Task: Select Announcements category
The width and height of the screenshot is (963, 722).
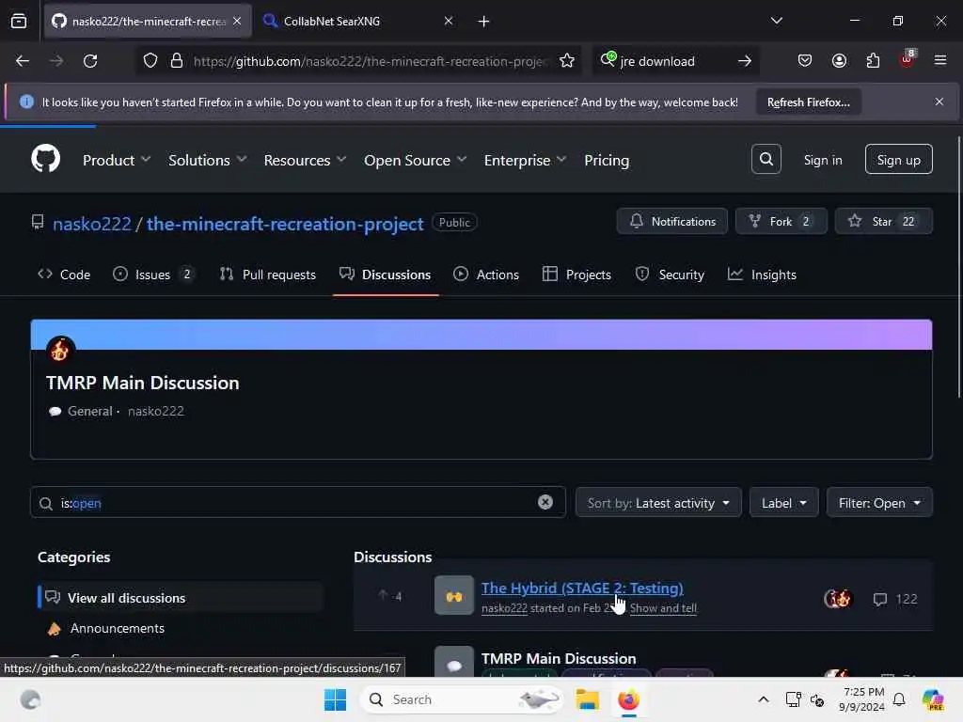Action: pyautogui.click(x=118, y=628)
